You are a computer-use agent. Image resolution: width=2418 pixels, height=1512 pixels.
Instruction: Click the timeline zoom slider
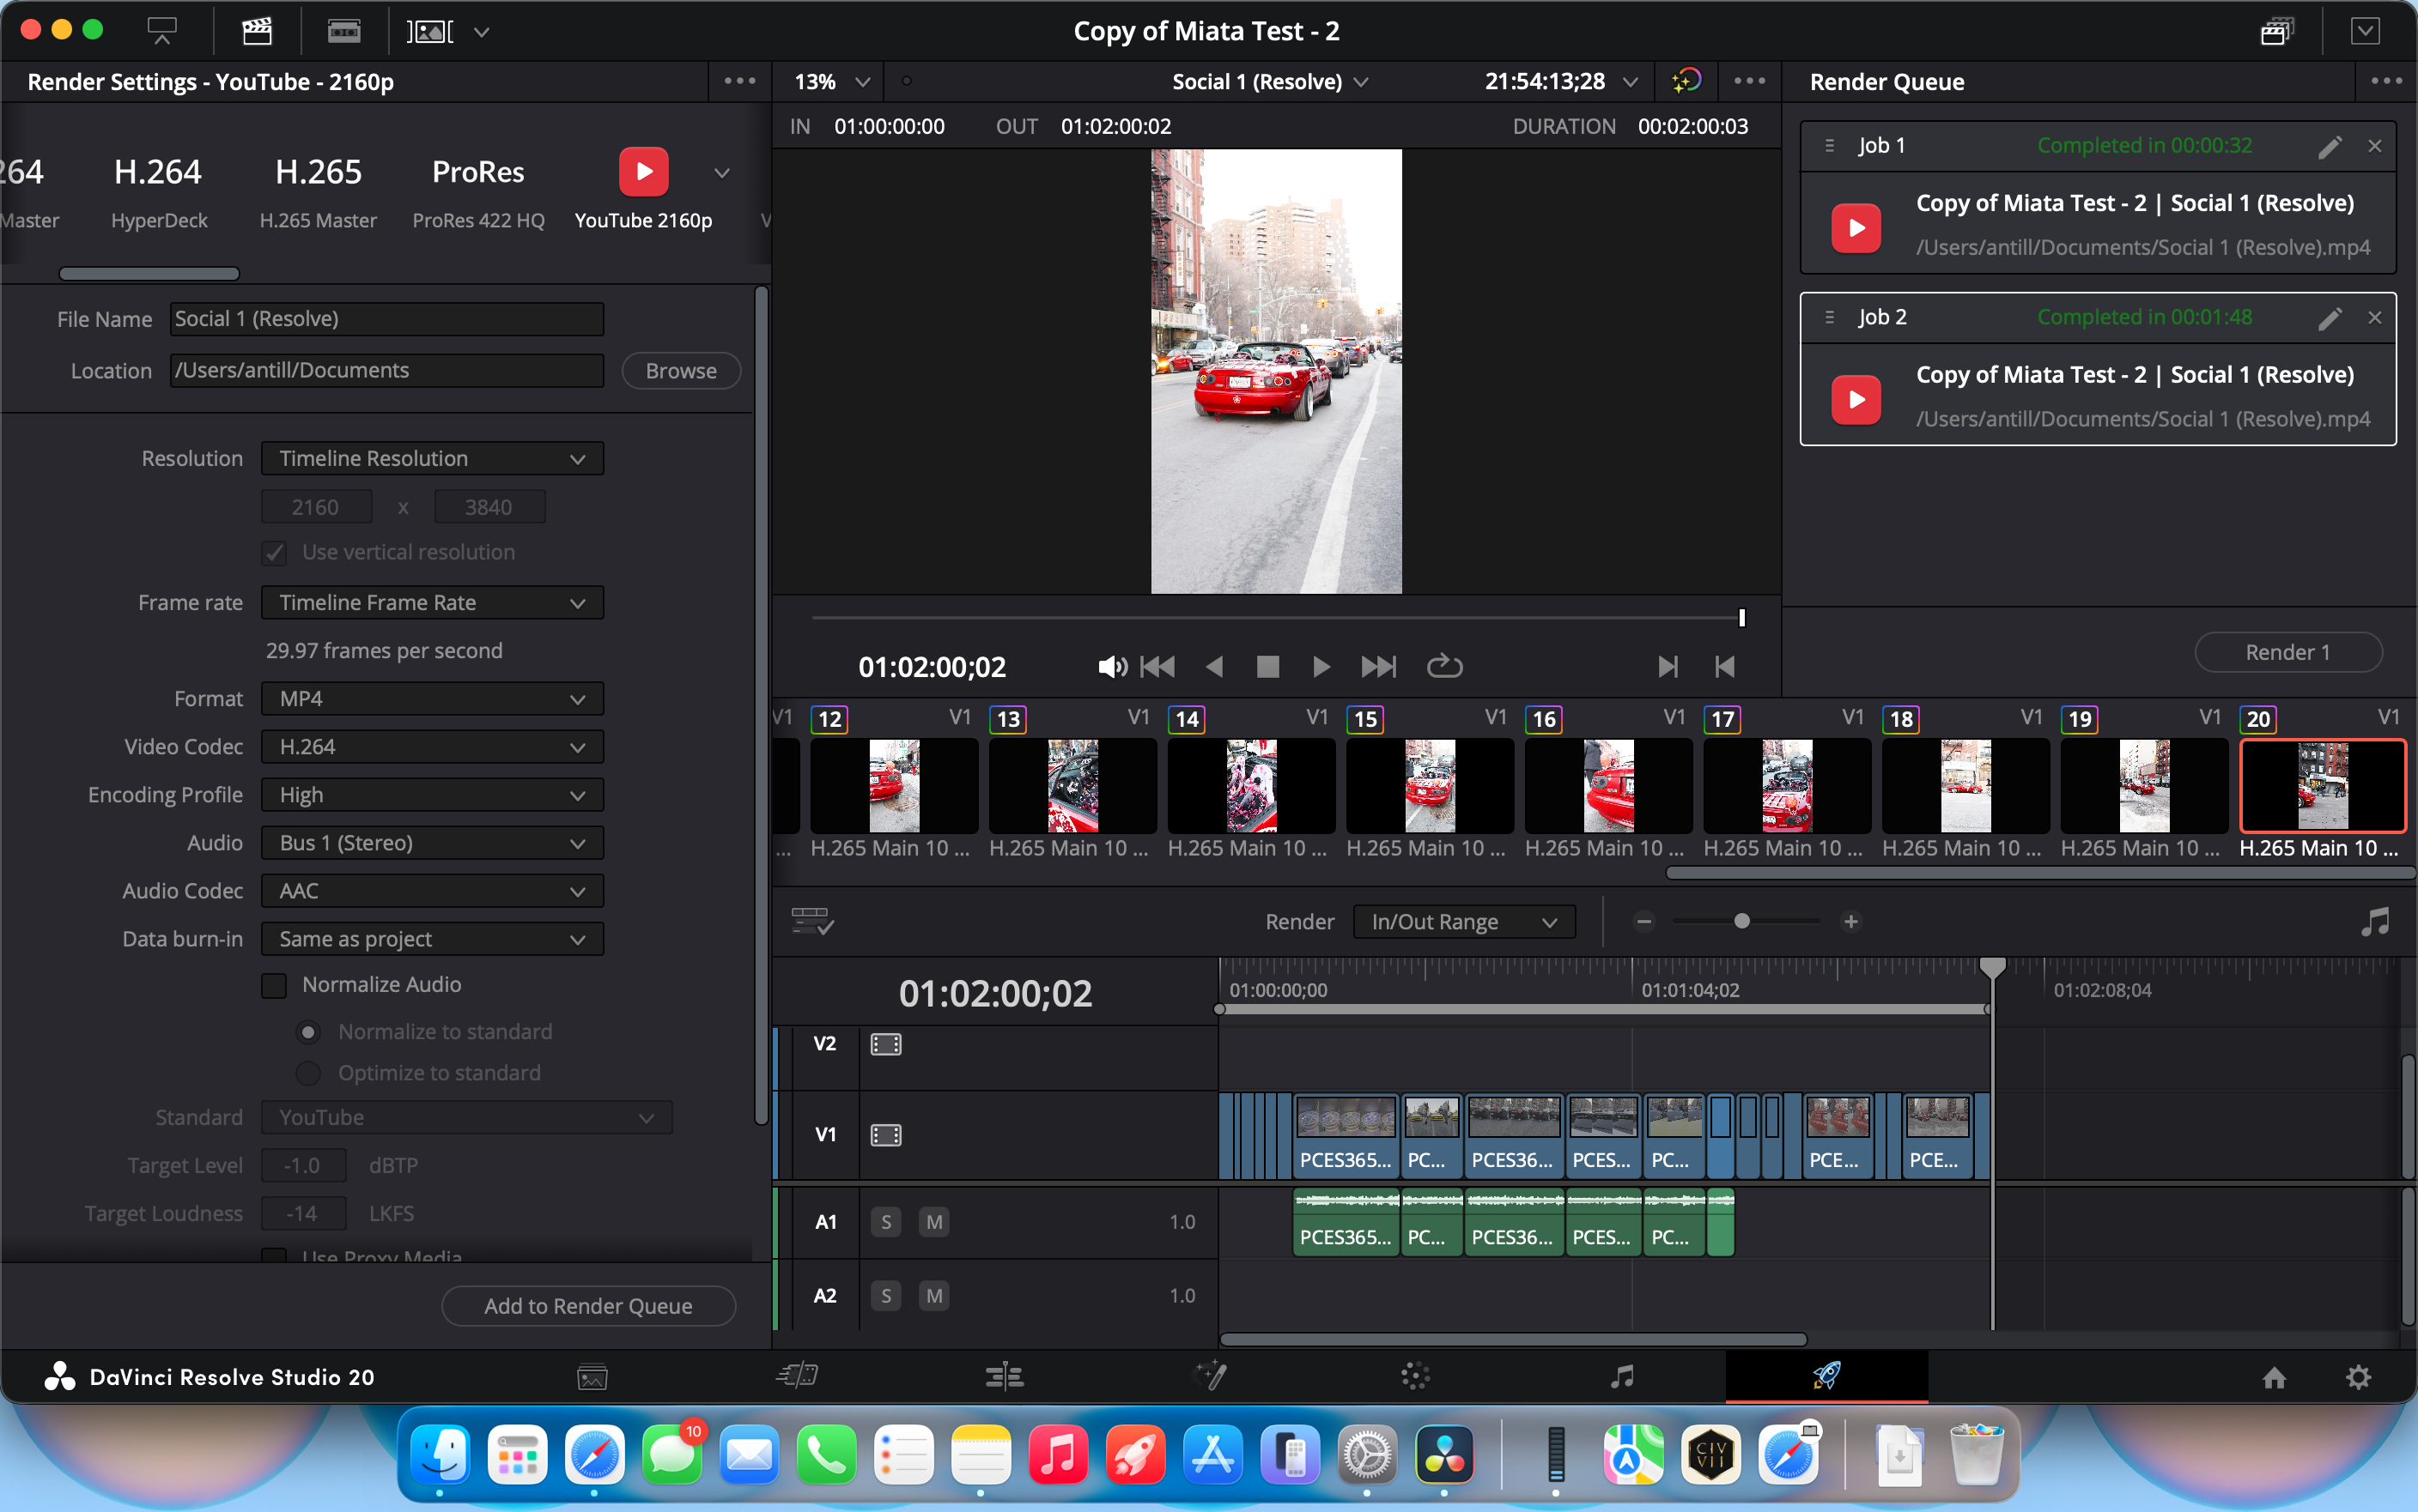pyautogui.click(x=1745, y=921)
